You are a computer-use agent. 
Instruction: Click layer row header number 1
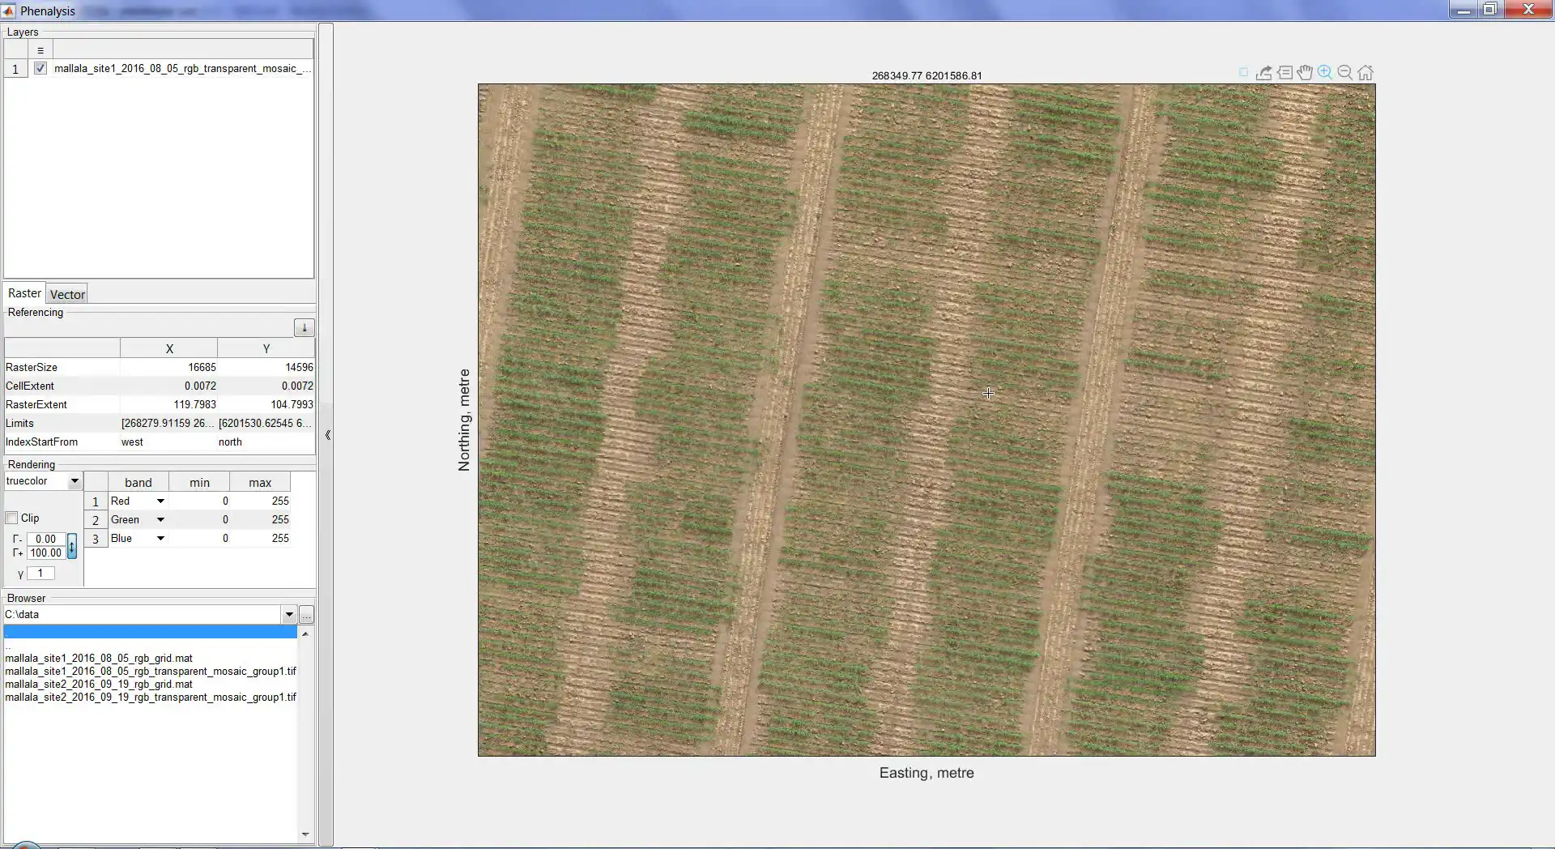tap(15, 70)
